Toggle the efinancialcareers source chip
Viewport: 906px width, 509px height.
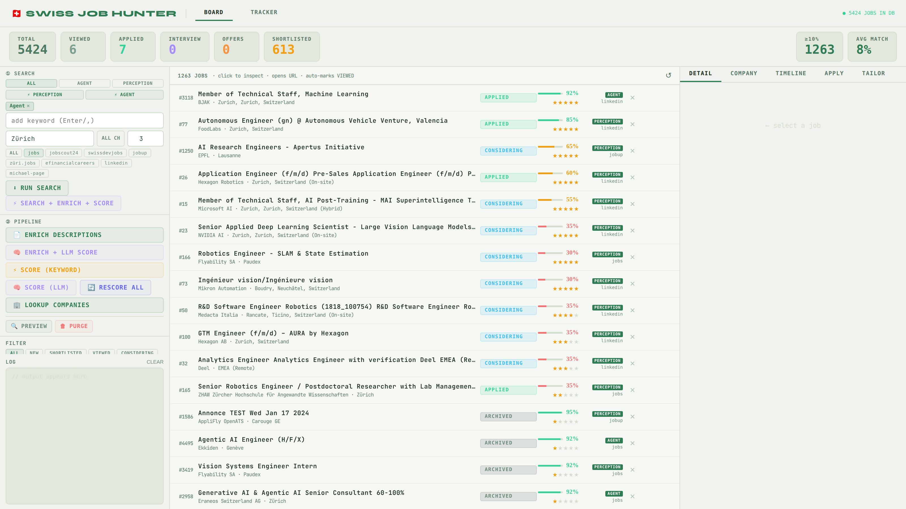[x=70, y=163]
